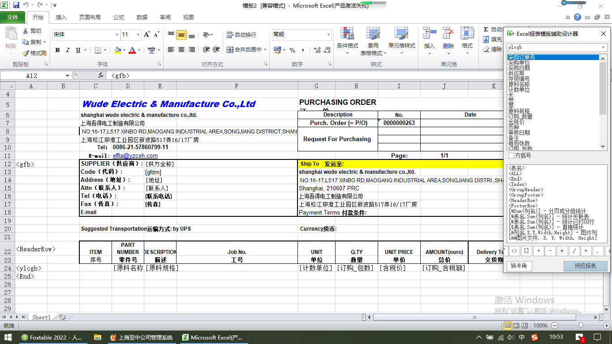The image size is (612, 344).
Task: Increase the cell indent
Action: tap(216, 50)
